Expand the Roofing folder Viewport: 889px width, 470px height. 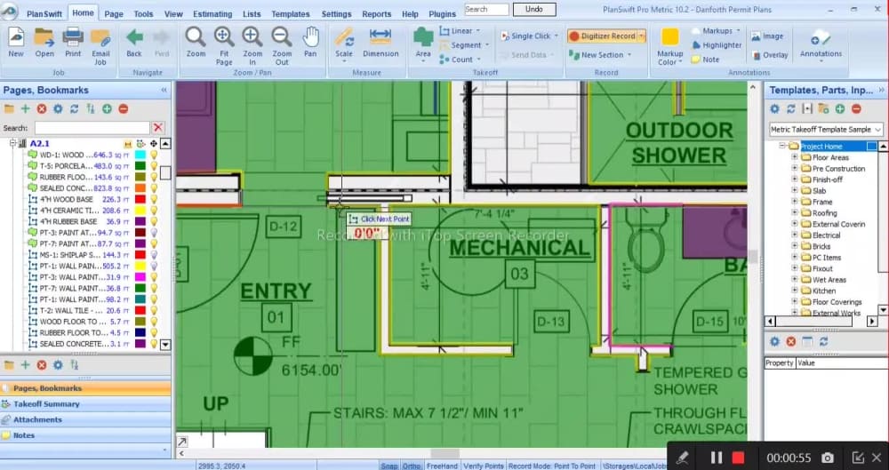click(794, 213)
